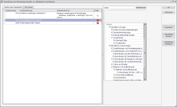Expand 'Abschreibungen auf Vermögensgegens...' node
This screenshot has height=107, width=177.
click(112, 48)
